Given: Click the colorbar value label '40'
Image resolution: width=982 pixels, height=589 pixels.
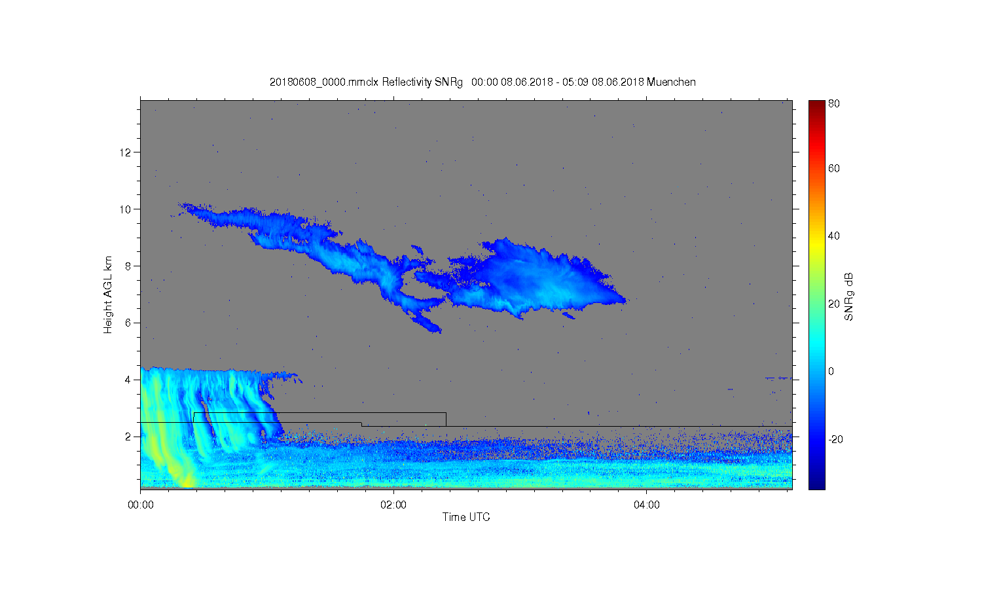Looking at the screenshot, I should tap(833, 236).
